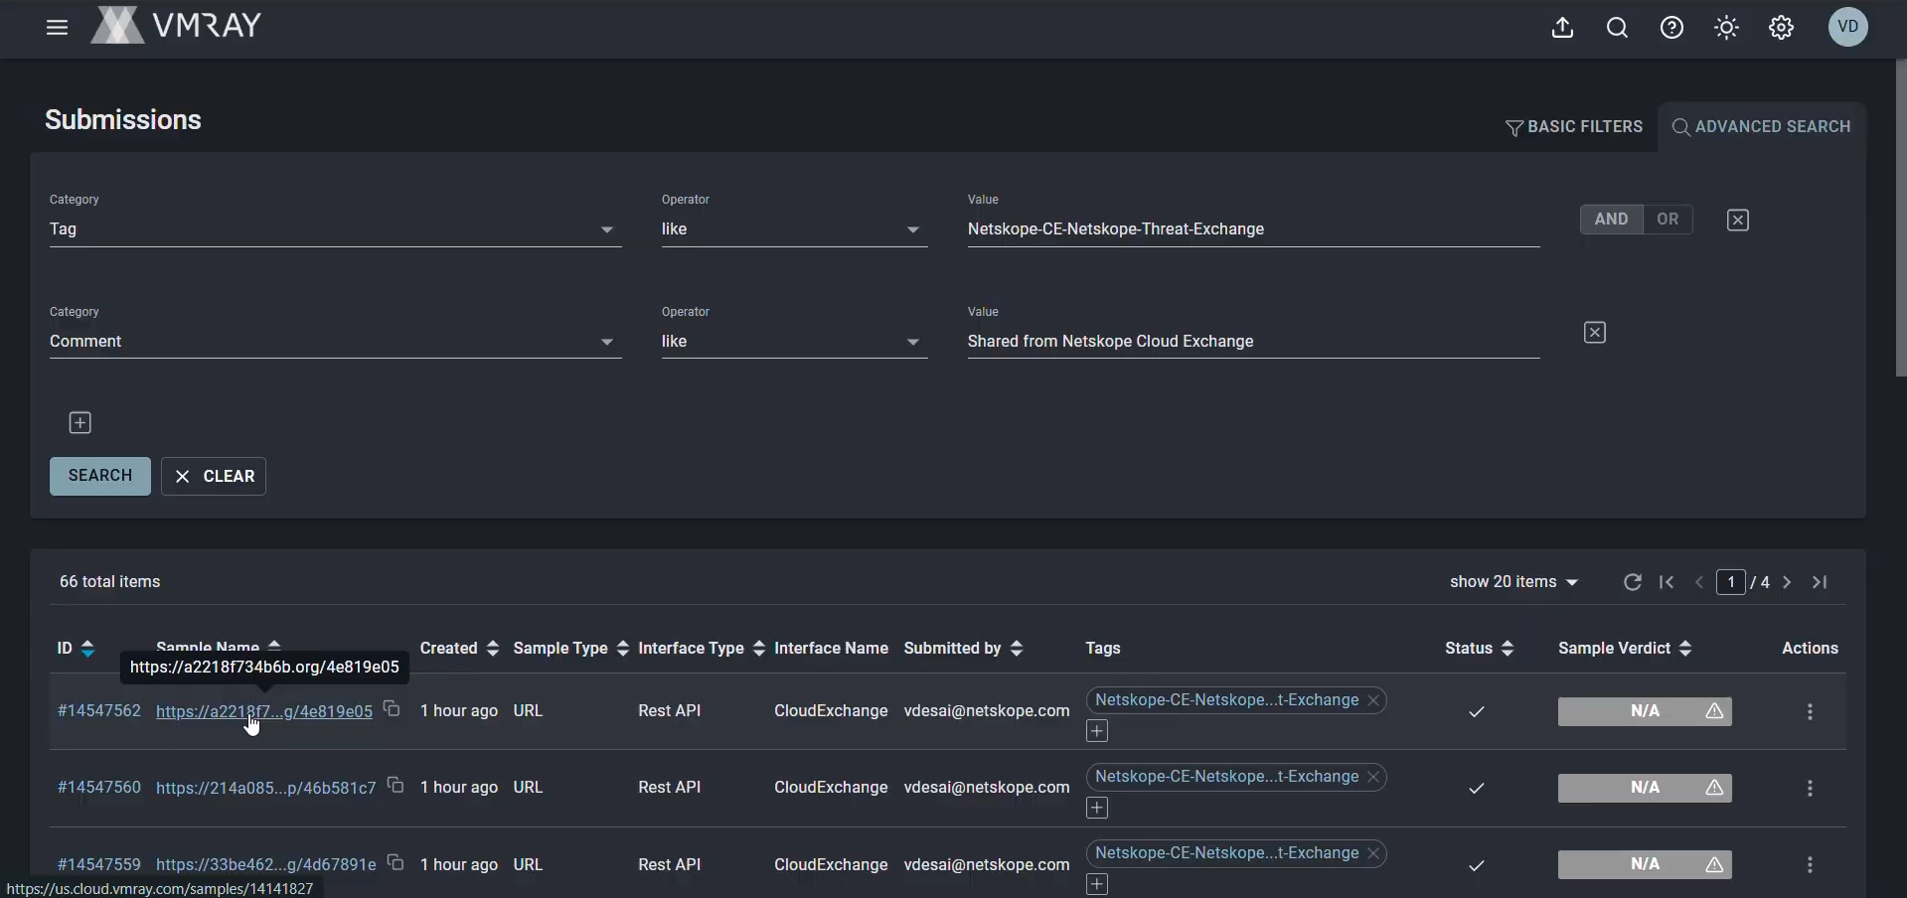
Task: Sort table by Sample Verdict column
Action: (x=1685, y=649)
